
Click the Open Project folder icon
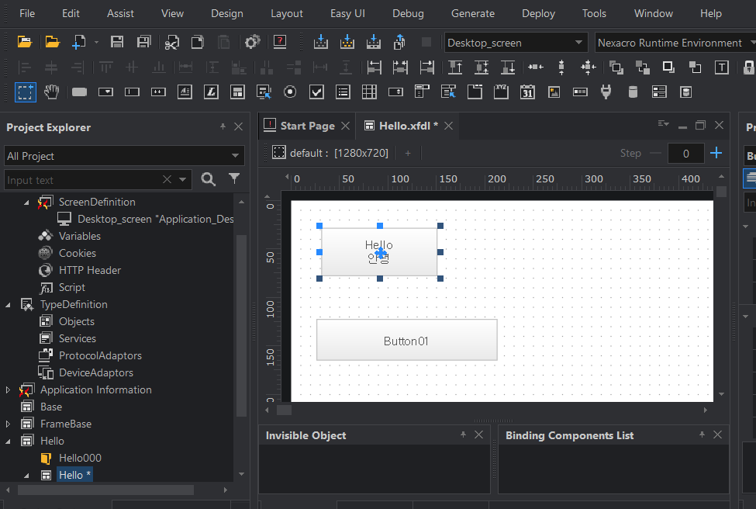click(x=25, y=43)
